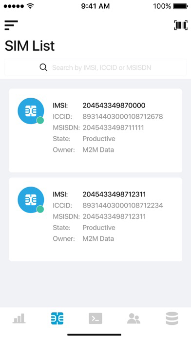Tap the search magnifier icon
The width and height of the screenshot is (191, 340).
point(43,67)
